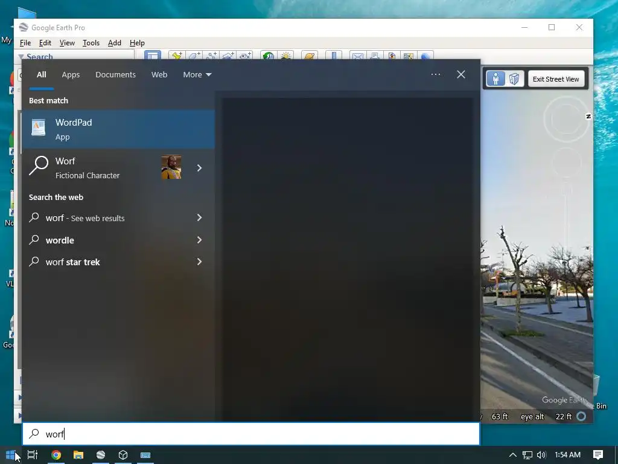618x464 pixels.
Task: Open Google Chrome from the taskbar
Action: pos(56,455)
